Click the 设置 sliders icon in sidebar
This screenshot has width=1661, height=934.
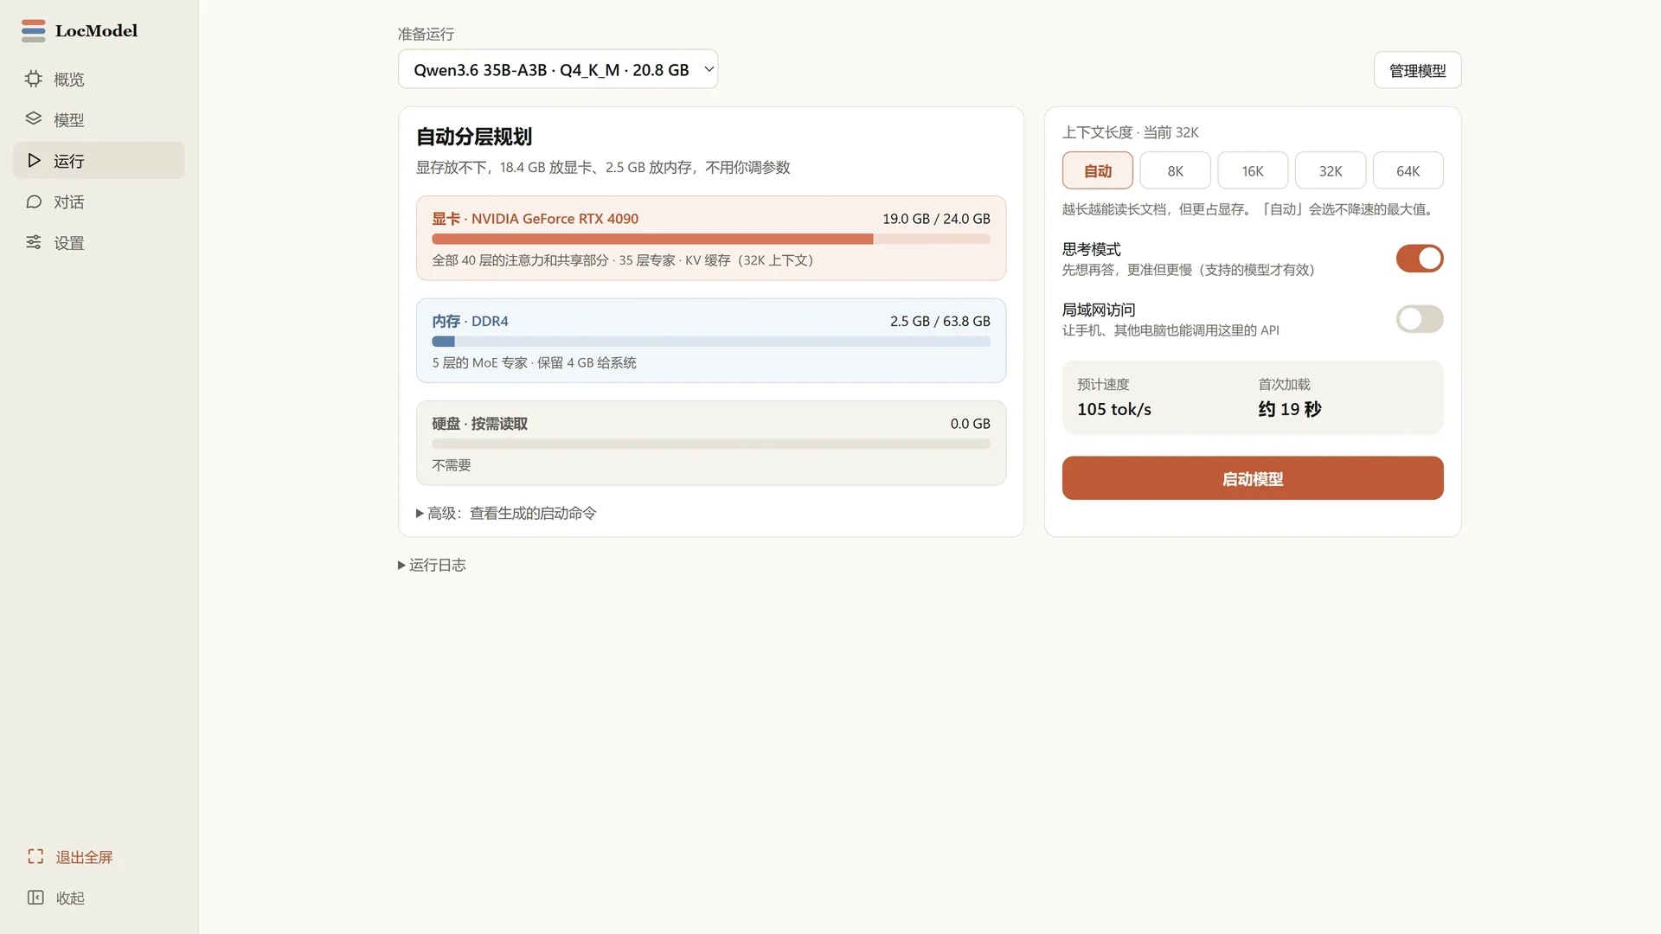click(x=34, y=243)
